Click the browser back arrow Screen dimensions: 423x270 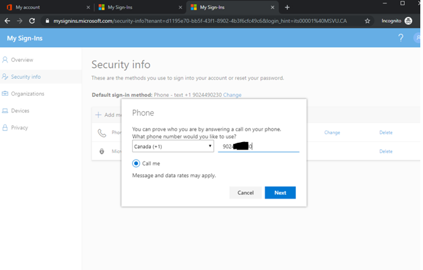click(7, 21)
